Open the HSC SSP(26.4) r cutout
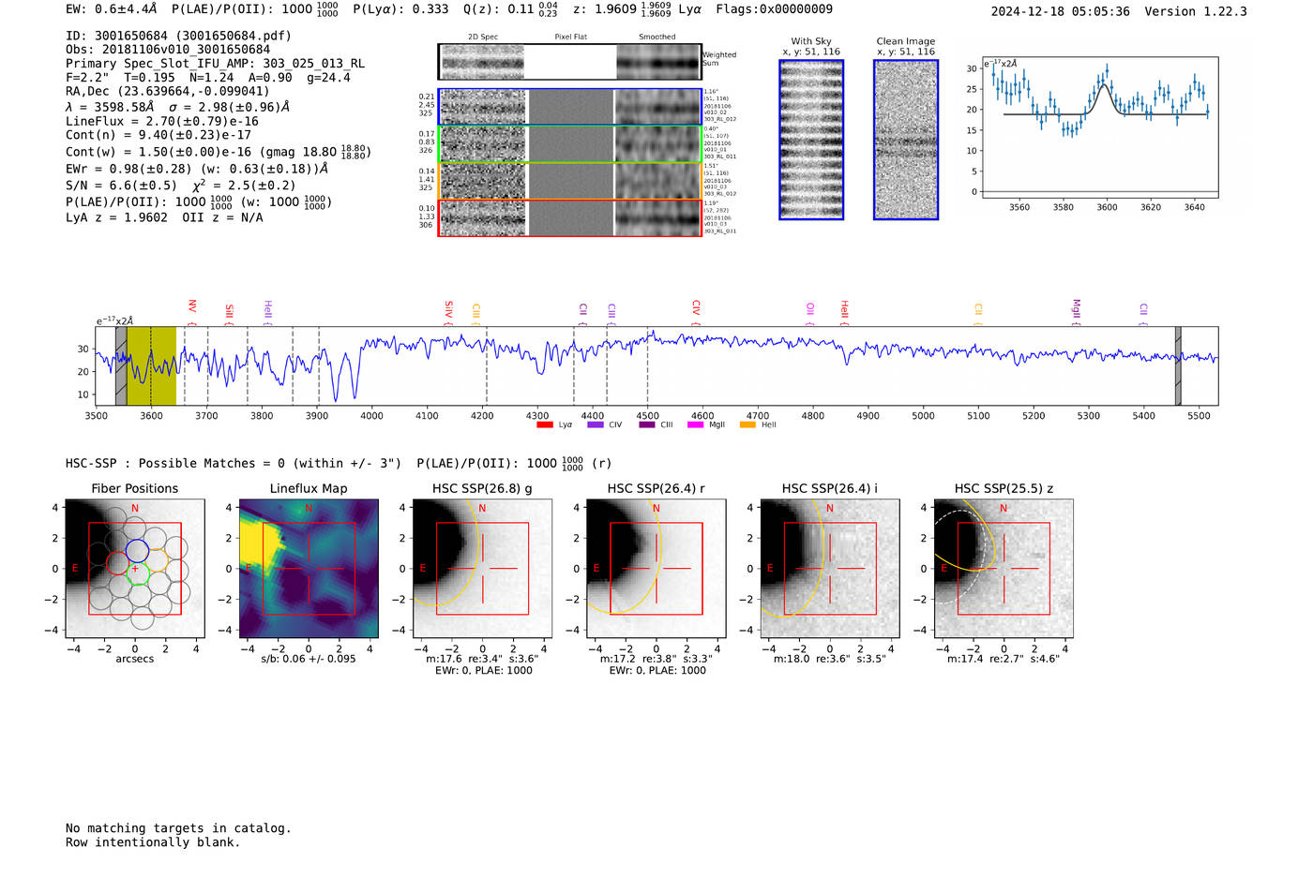1313x893 pixels. coord(656,569)
